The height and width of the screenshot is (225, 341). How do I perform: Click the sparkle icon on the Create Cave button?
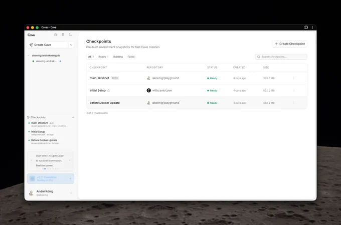31,45
